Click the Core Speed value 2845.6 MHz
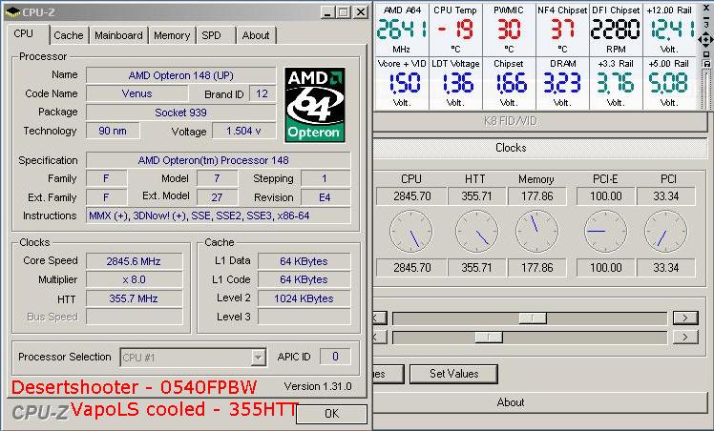 134,261
